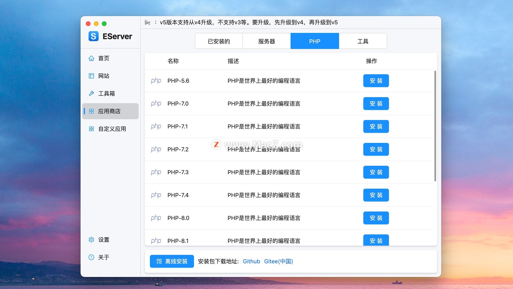Open the 网站 websites sidebar icon
This screenshot has width=513, height=289.
coord(91,76)
